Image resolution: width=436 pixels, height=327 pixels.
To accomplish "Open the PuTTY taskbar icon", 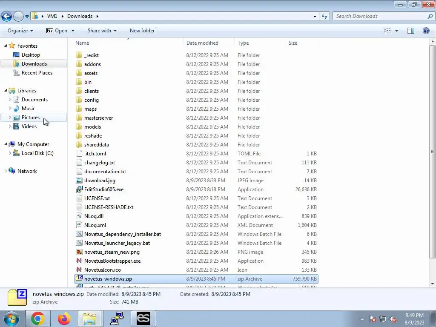I will [117, 318].
